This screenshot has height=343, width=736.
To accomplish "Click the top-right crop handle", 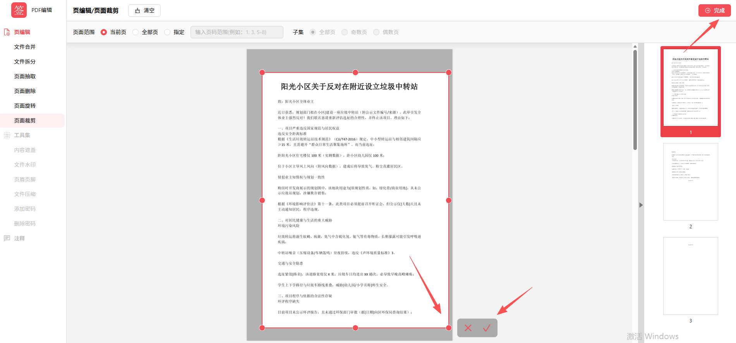I will coord(449,72).
